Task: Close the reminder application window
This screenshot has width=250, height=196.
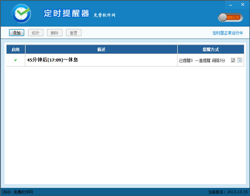Action: pos(242,4)
